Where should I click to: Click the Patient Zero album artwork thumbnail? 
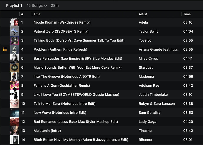pyautogui.click(x=14, y=31)
